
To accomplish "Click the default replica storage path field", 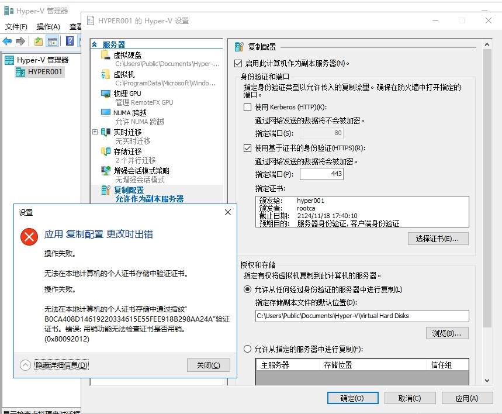I will tap(362, 316).
